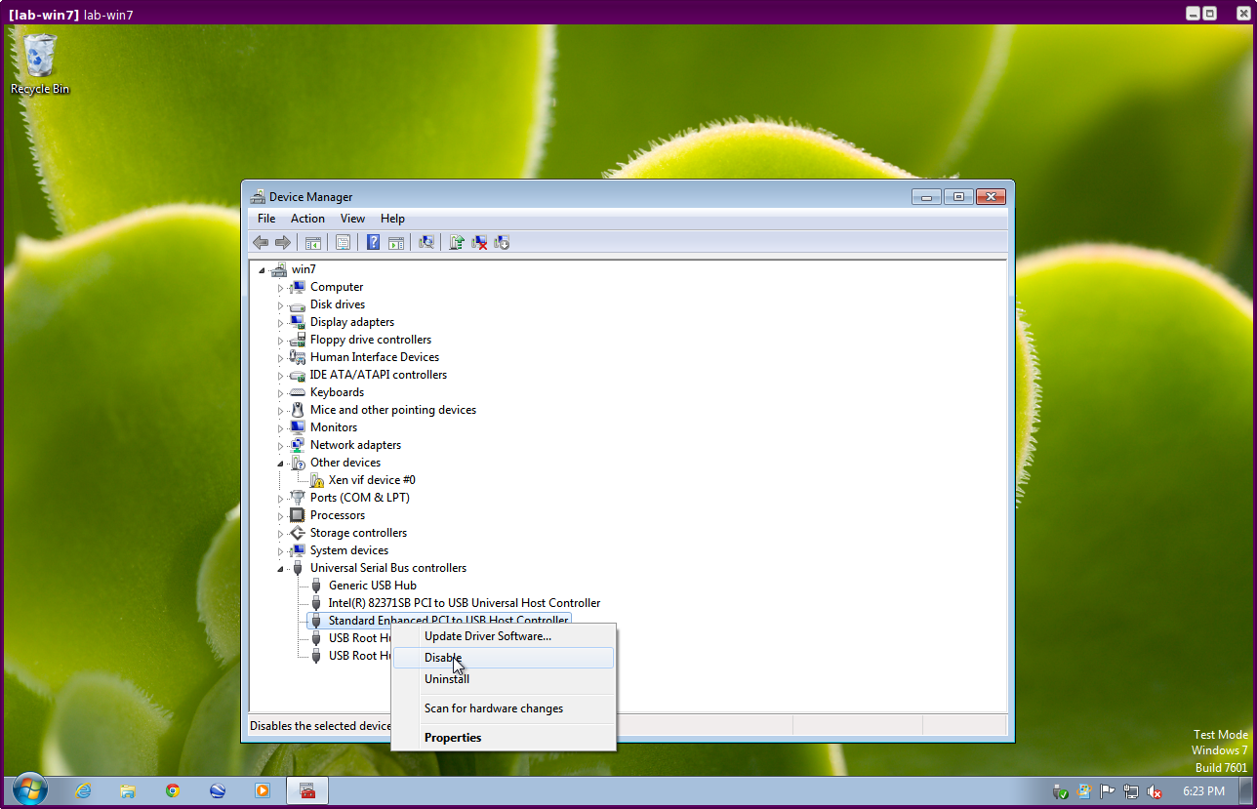This screenshot has width=1257, height=809.
Task: Select the Scan for hardware changes toolbar icon
Action: tap(426, 242)
